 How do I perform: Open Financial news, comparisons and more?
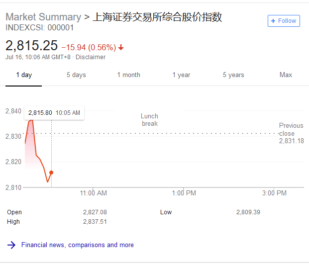pyautogui.click(x=77, y=245)
